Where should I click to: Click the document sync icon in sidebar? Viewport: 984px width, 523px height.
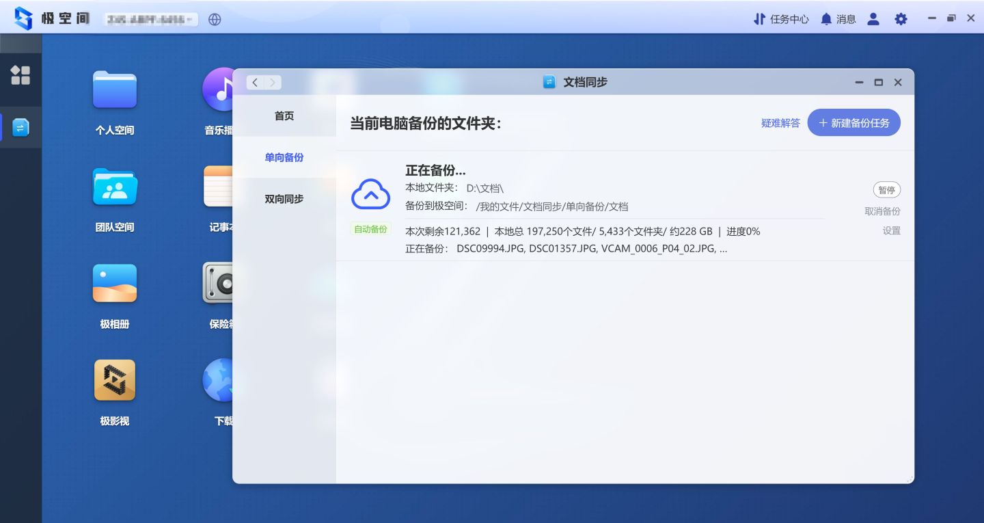(x=20, y=127)
